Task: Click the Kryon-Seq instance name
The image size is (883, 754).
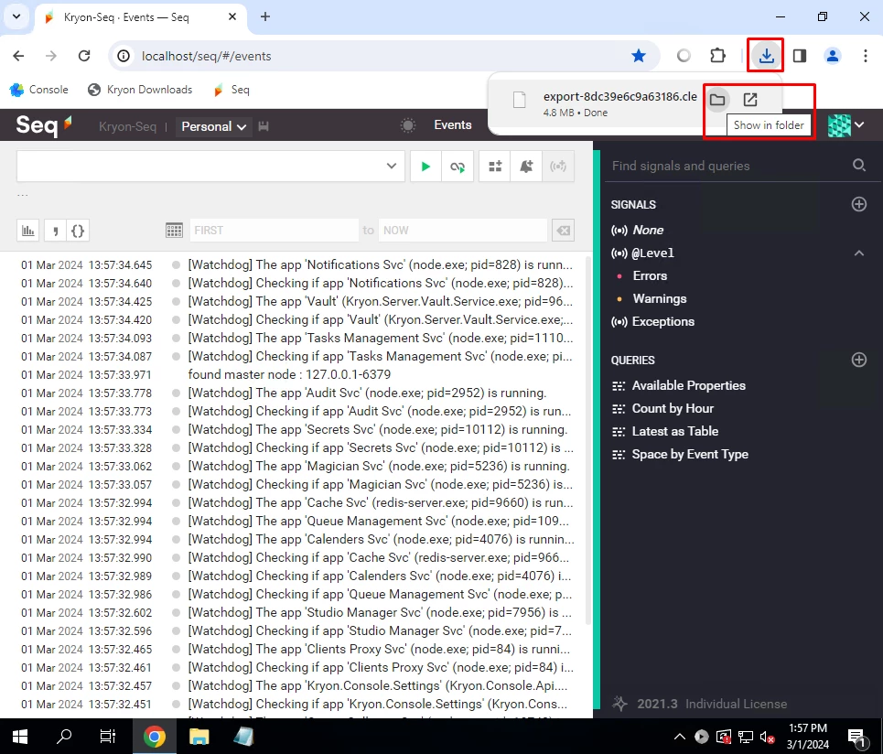Action: pos(127,126)
